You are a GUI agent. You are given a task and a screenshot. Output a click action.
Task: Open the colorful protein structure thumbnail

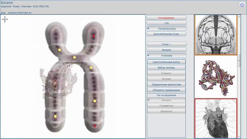pyautogui.click(x=216, y=77)
